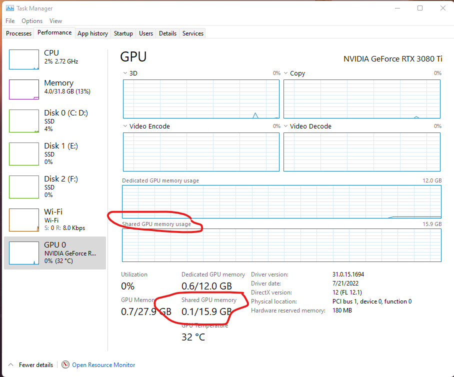
Task: Click the Resource Monitor shield icon
Action: coord(65,365)
